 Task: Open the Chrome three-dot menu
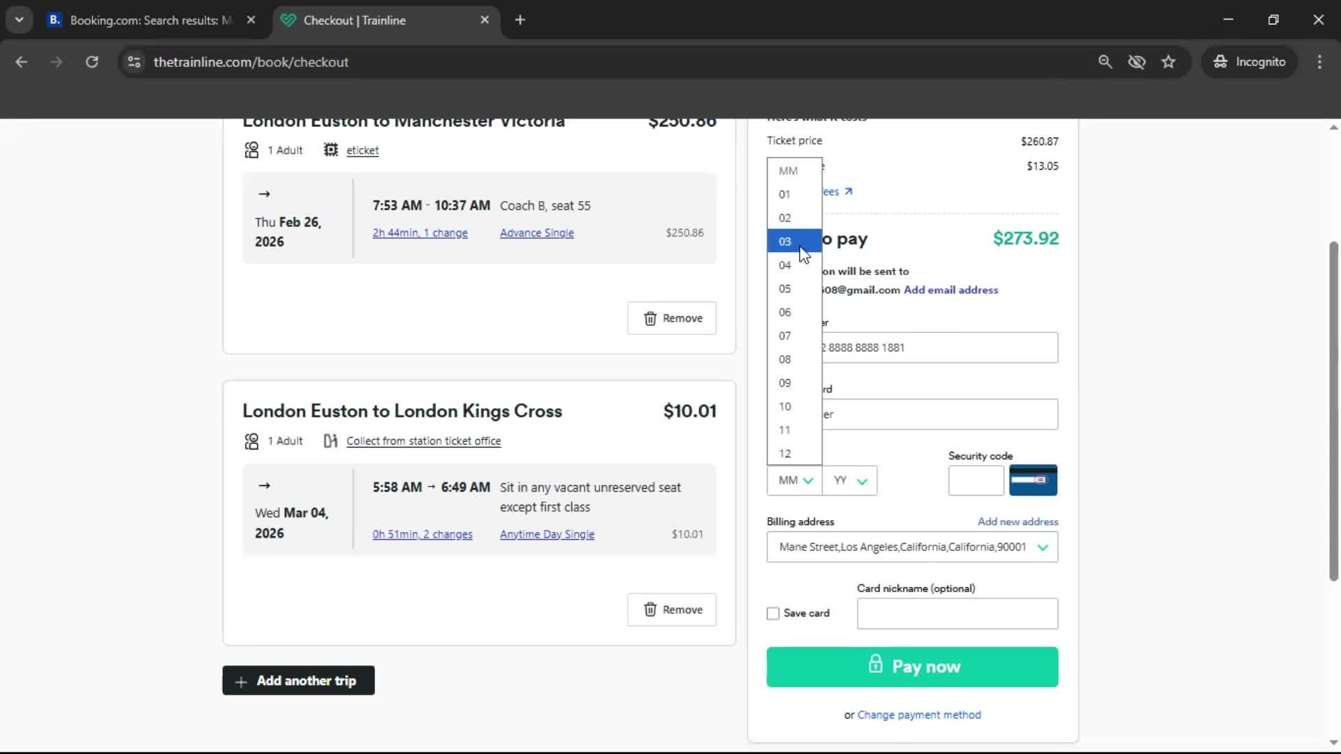click(1319, 61)
